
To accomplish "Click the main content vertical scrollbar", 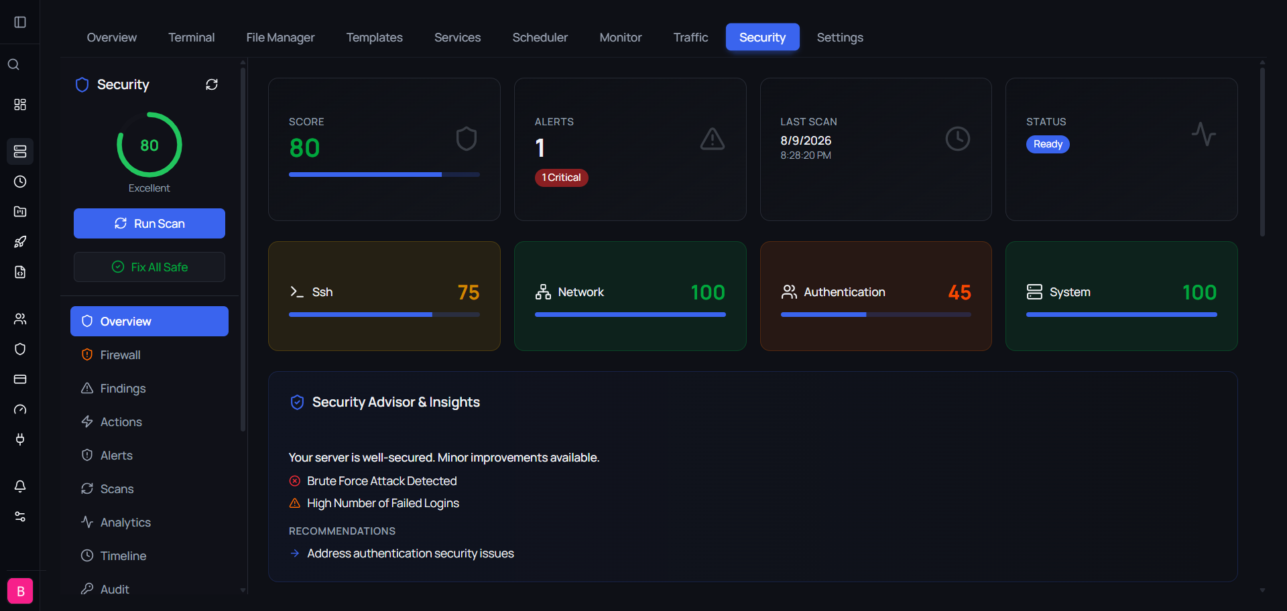I will [1262, 152].
